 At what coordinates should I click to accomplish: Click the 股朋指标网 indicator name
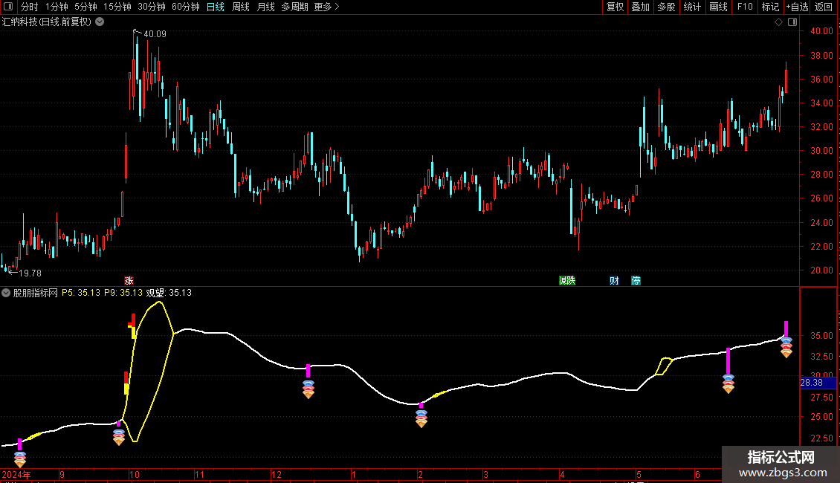36,293
